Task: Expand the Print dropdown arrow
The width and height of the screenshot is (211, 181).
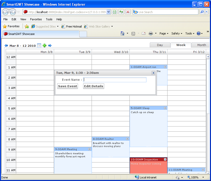Action: pyautogui.click(x=156, y=33)
